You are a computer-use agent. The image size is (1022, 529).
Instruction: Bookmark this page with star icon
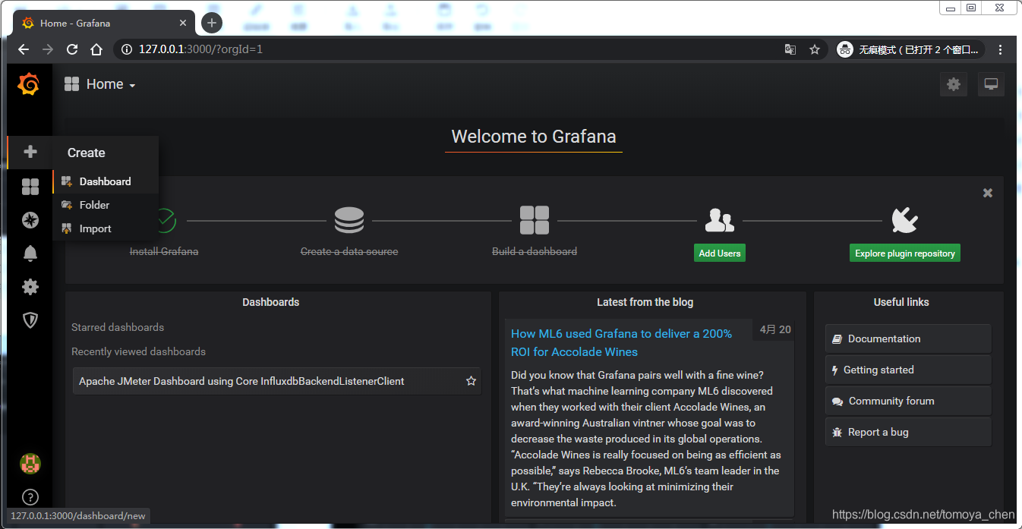tap(815, 49)
